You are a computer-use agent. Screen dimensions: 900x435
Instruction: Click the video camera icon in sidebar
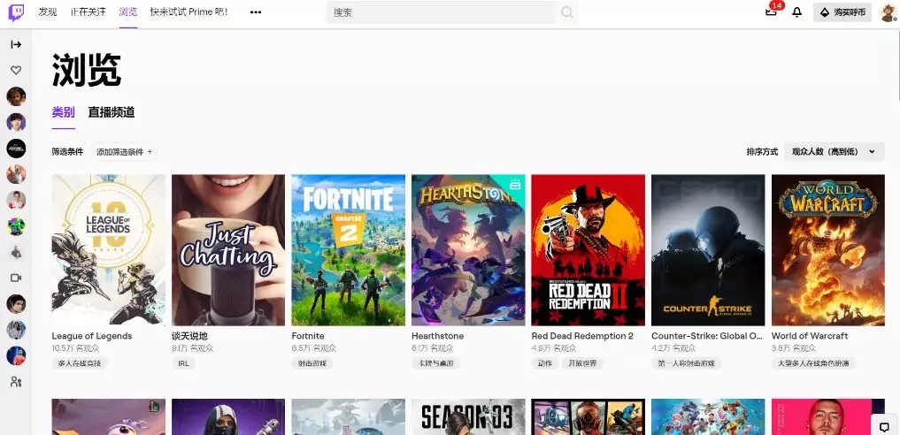(16, 278)
